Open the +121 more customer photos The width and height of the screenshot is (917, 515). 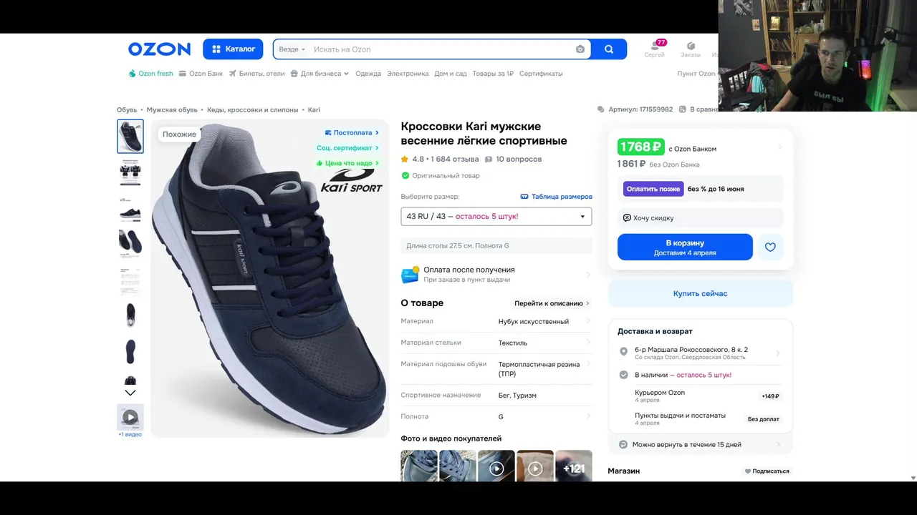click(x=574, y=466)
